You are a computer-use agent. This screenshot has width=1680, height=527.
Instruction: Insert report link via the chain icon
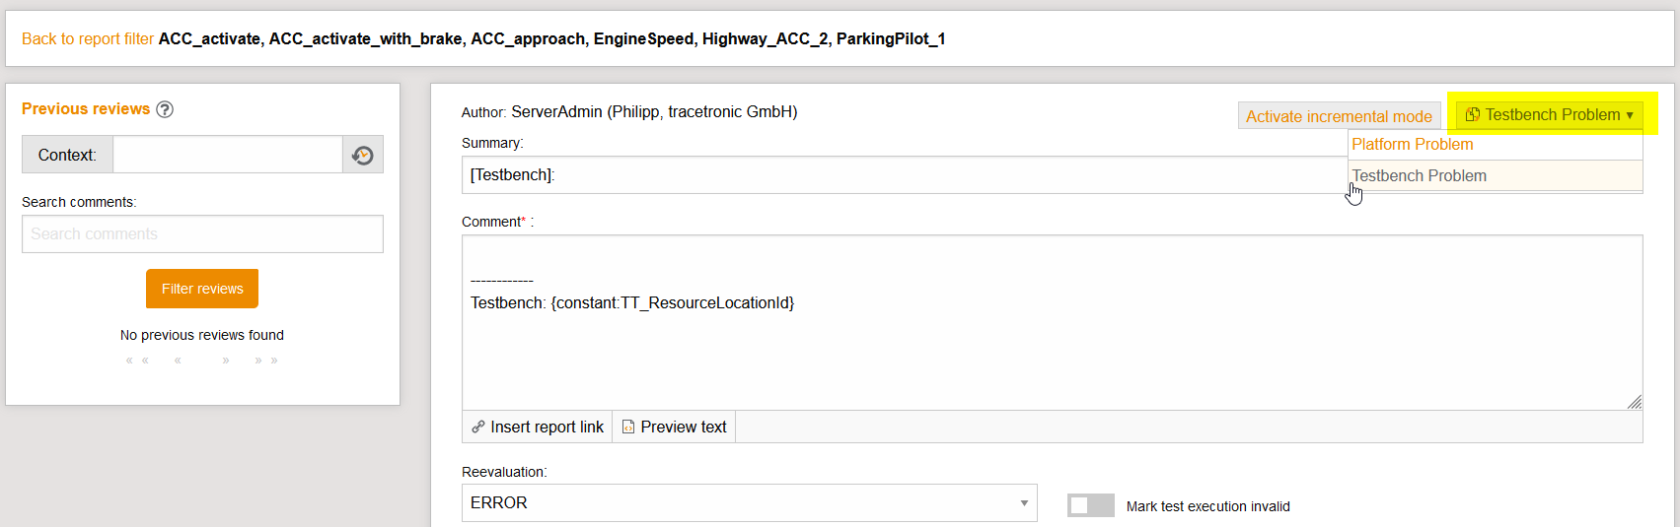coord(478,427)
